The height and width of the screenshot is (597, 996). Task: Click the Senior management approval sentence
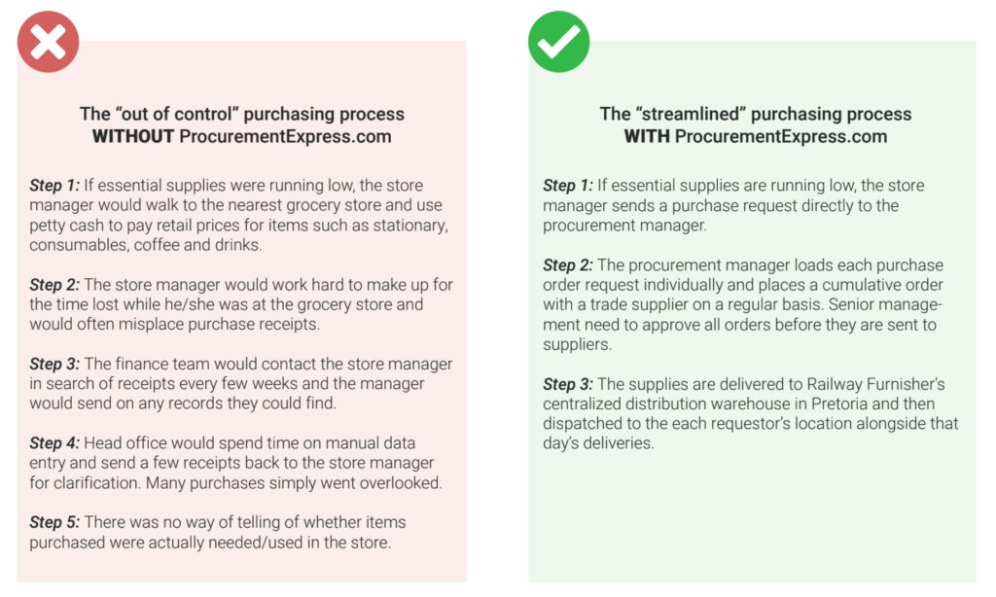click(742, 325)
